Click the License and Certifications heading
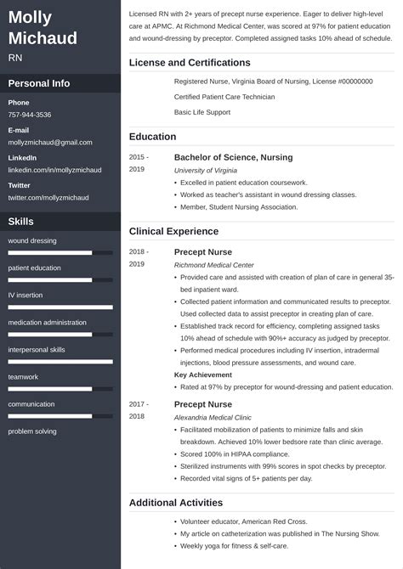Viewport: 403px width, 569px height. click(190, 63)
